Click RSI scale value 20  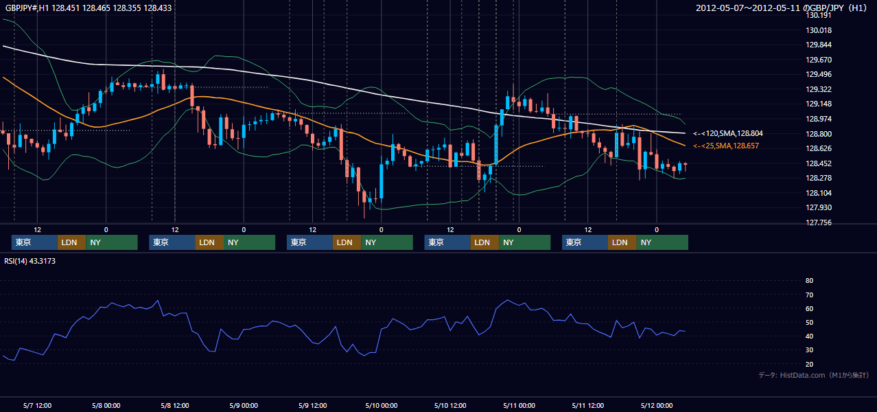tap(809, 364)
